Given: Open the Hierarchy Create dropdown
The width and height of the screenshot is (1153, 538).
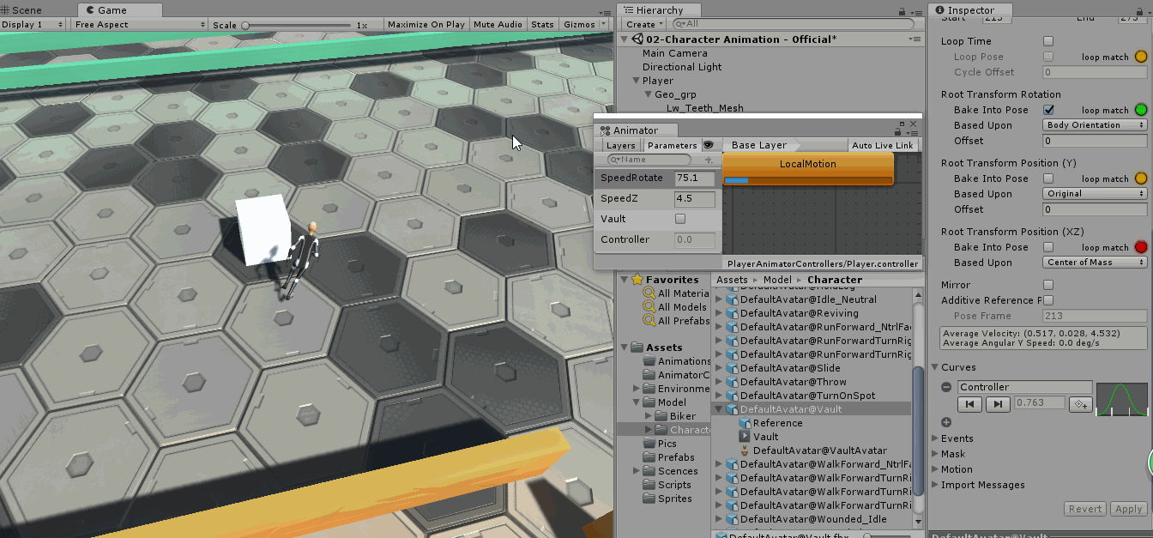Looking at the screenshot, I should pyautogui.click(x=646, y=25).
